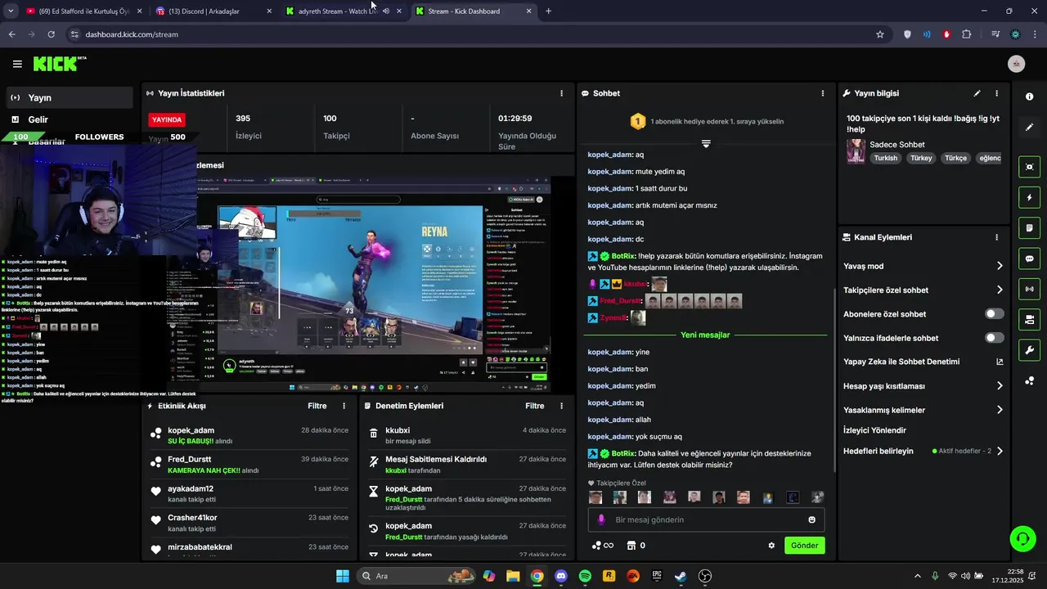Collapse the pinned gift banner chevron
Screen dimensions: 1047x589
(706, 143)
